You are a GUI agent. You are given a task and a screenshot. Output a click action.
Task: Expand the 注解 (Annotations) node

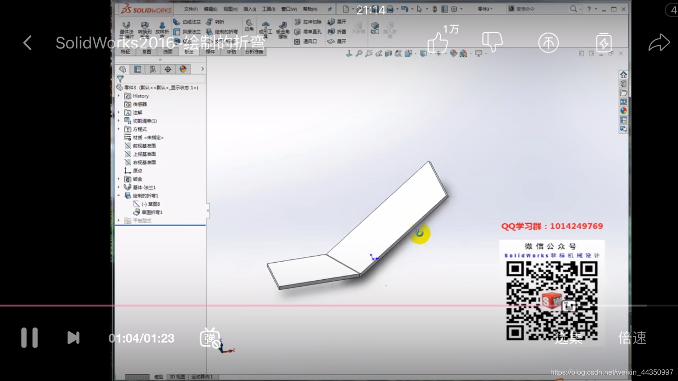tap(119, 113)
